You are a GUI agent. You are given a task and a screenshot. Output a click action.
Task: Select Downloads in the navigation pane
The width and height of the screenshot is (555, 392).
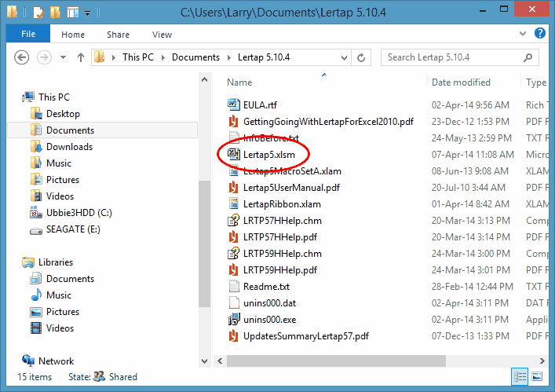[x=69, y=147]
